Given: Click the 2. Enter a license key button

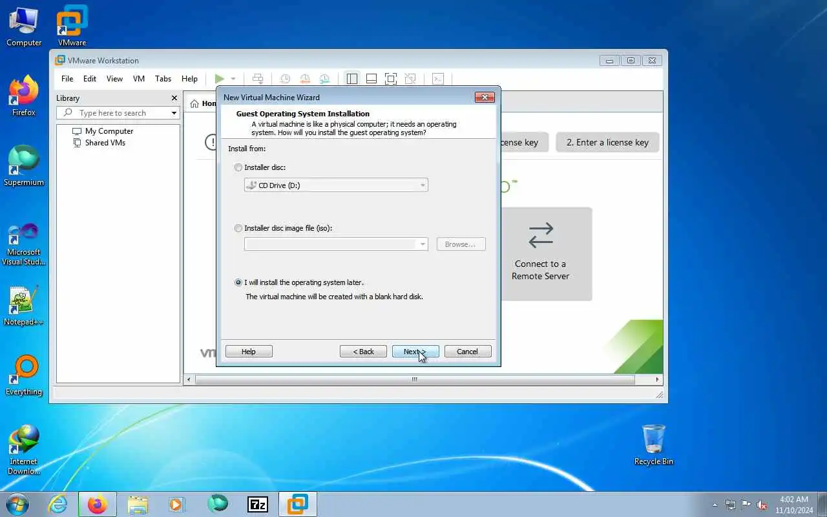Looking at the screenshot, I should click(x=607, y=142).
